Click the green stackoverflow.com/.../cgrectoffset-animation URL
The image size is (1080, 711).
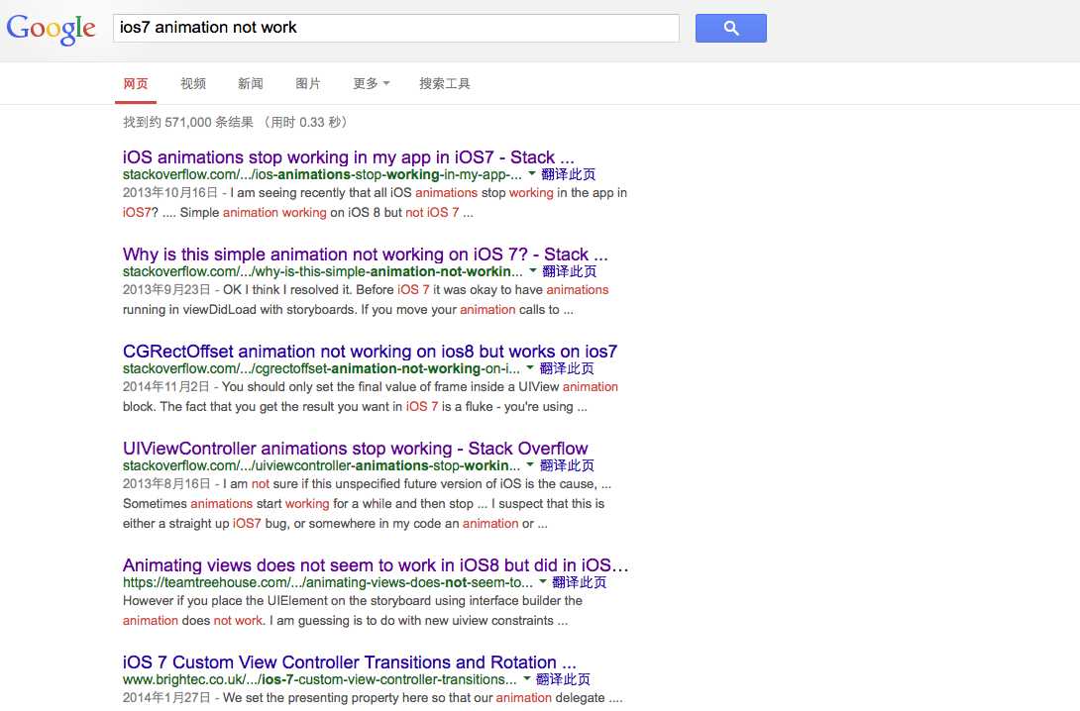322,369
